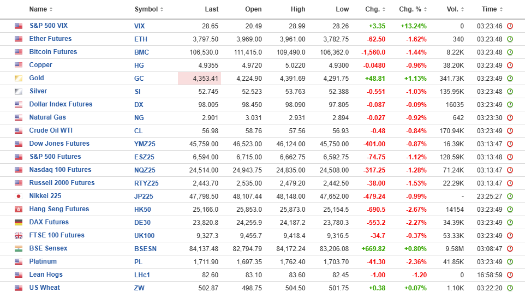Sort table by the Vol. column header
Image resolution: width=525 pixels, height=298 pixels.
coord(455,9)
